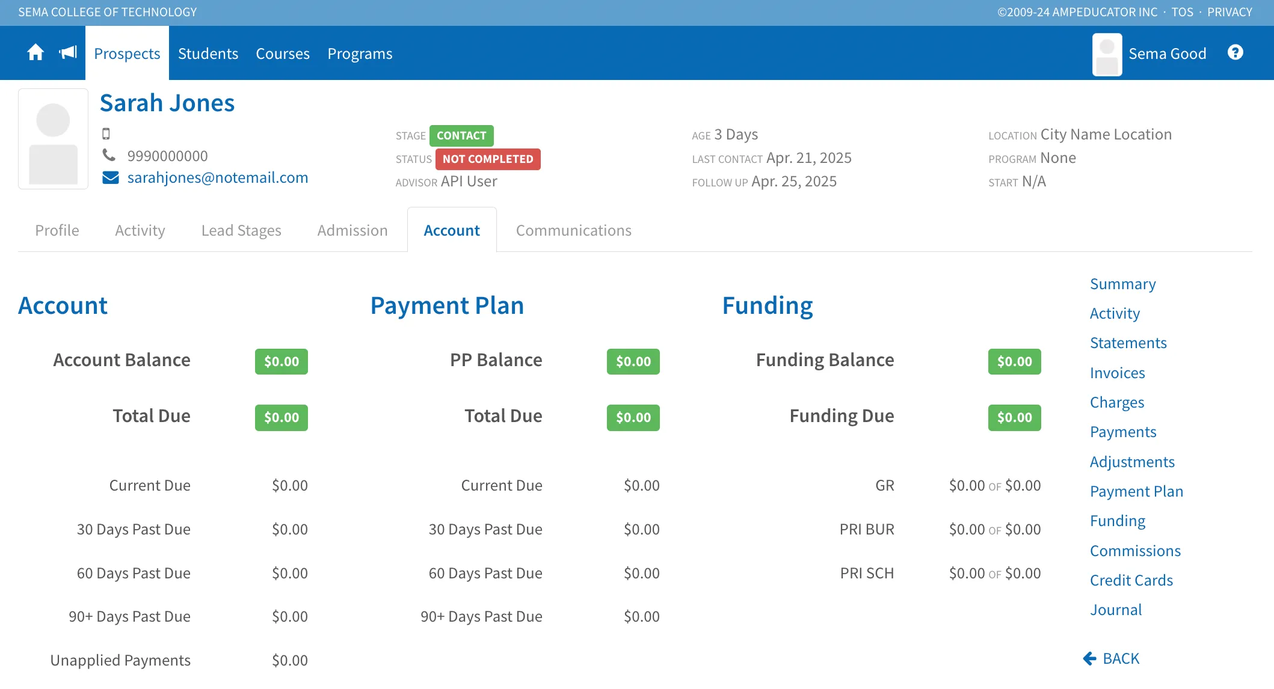
Task: Open the Commissions link
Action: tap(1135, 551)
